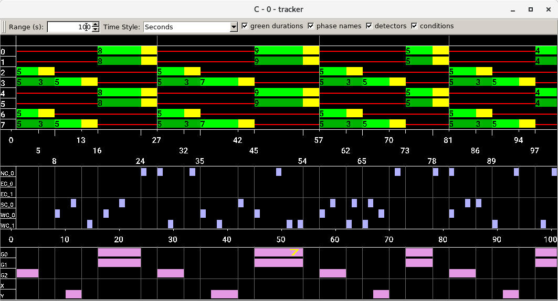The height and width of the screenshot is (301, 558).
Task: Click the G1 condition label
Action: pos(4,265)
